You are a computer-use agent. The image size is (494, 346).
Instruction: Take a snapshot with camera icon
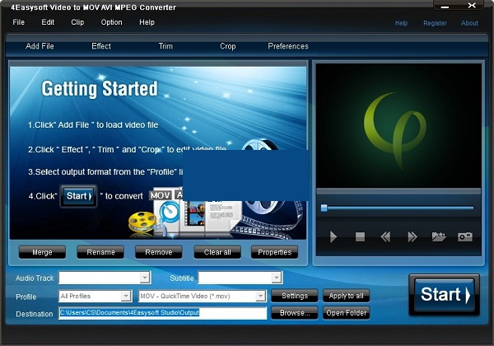[x=465, y=236]
